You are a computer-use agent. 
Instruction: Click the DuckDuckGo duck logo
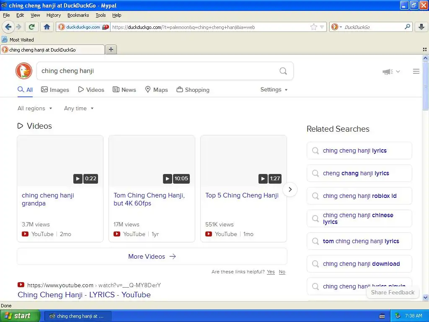24,71
